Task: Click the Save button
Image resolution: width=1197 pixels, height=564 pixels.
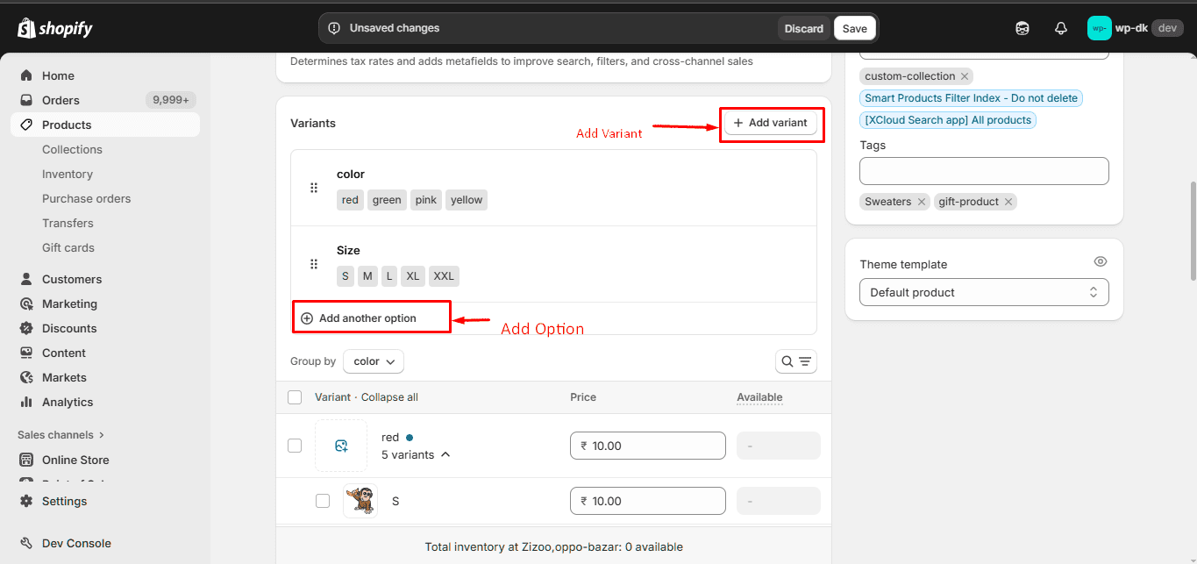Action: pos(854,28)
